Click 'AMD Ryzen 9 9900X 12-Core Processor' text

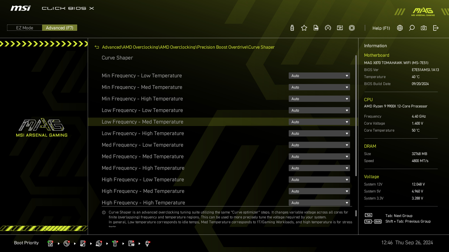[396, 106]
